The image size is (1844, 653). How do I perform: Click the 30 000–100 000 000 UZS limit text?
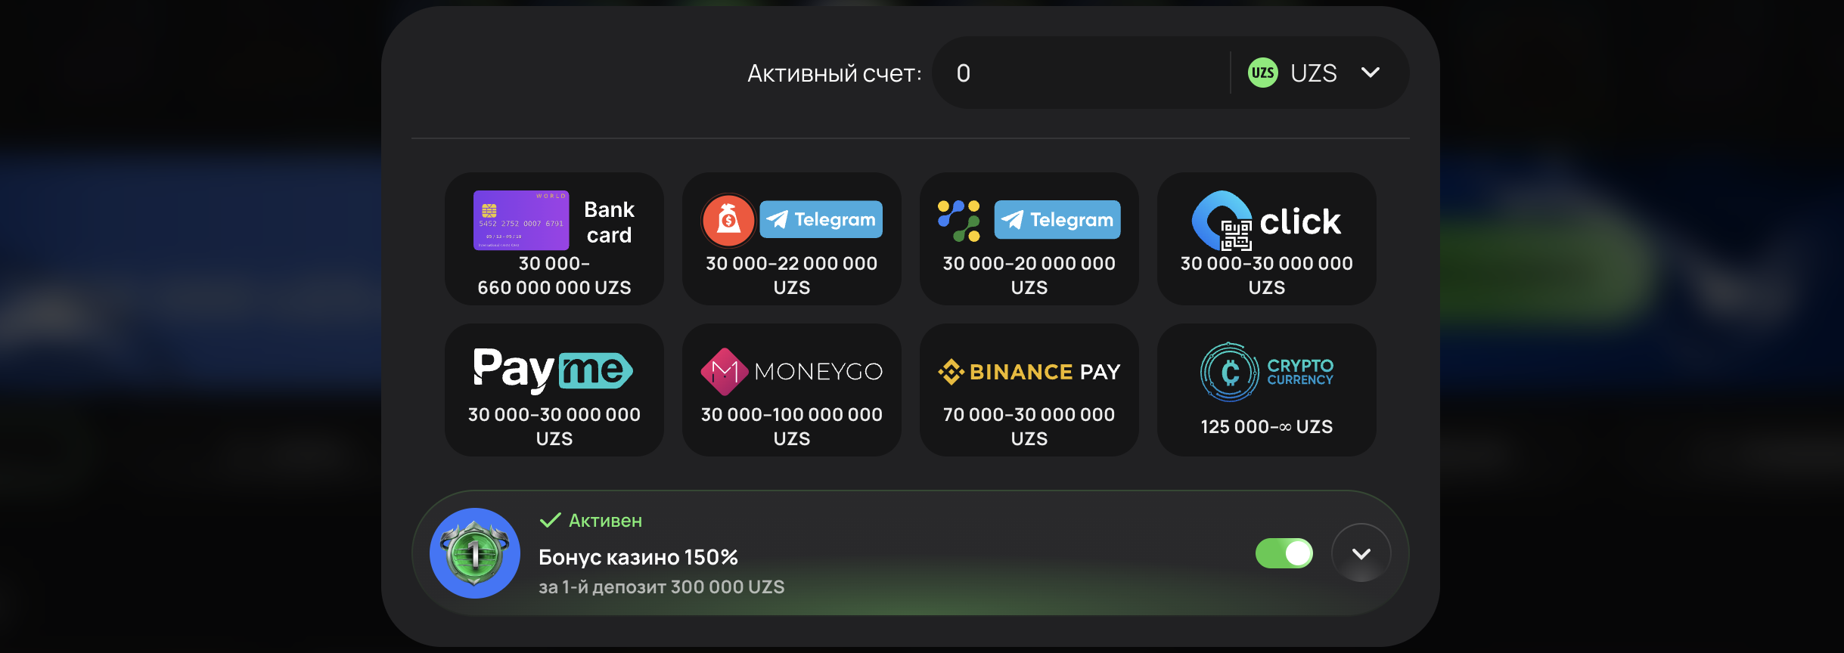click(791, 426)
